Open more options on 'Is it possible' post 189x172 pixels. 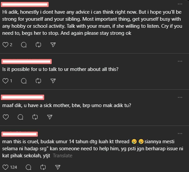click(x=180, y=61)
